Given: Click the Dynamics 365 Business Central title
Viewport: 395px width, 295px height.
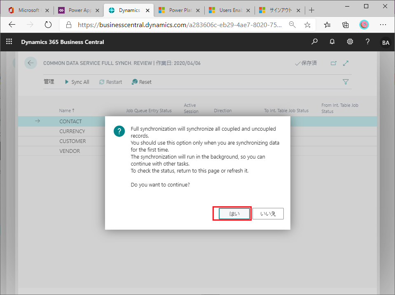Looking at the screenshot, I should [x=63, y=42].
